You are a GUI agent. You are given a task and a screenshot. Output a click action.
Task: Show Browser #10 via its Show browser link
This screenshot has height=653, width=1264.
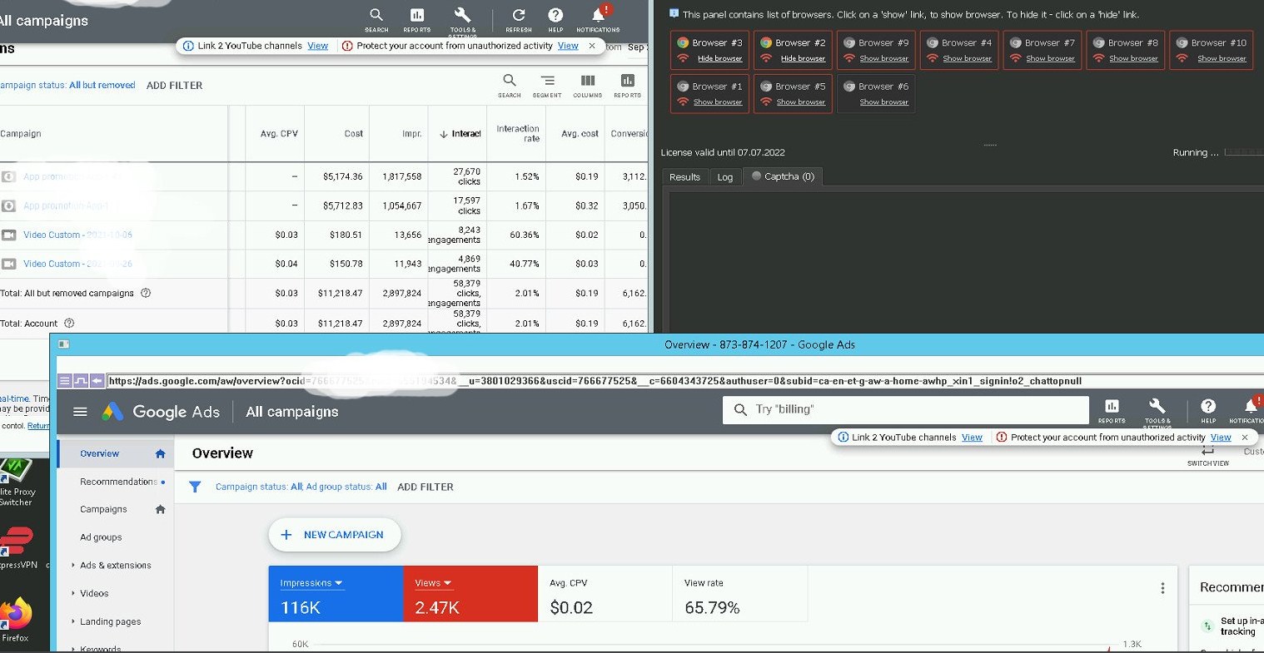[1222, 59]
